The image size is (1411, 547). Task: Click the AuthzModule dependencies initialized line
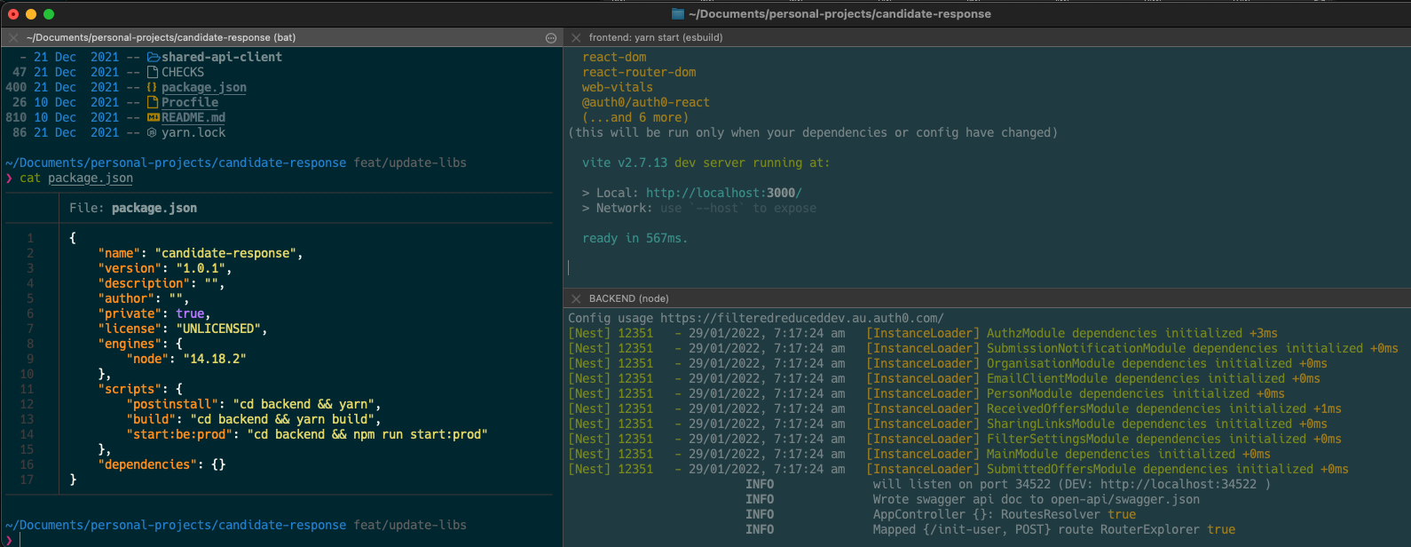point(923,333)
